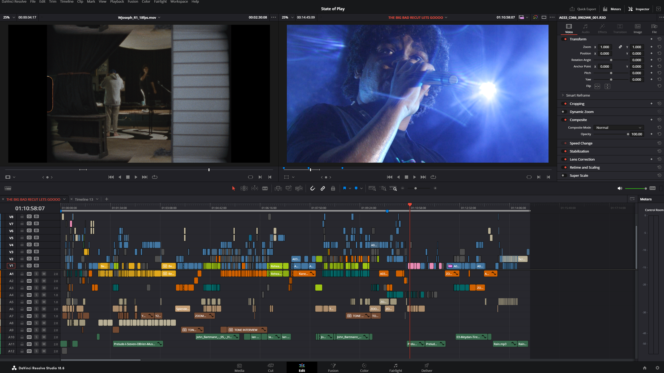Click the position lock padlock icon
This screenshot has height=373, width=664.
point(333,188)
